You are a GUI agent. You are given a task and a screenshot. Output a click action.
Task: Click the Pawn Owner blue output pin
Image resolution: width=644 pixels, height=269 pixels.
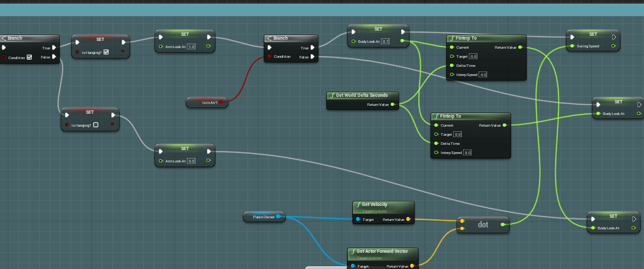click(x=279, y=216)
